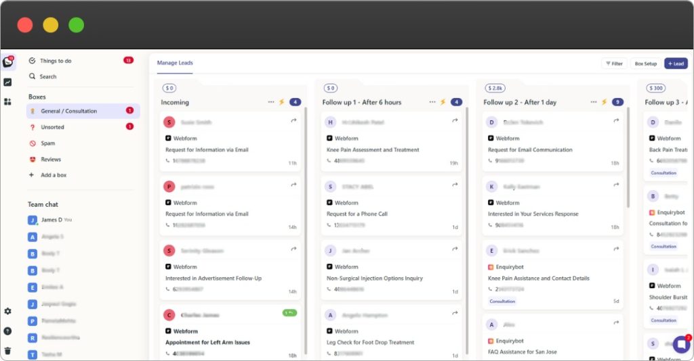
Task: Open Box Setup
Action: tap(645, 64)
